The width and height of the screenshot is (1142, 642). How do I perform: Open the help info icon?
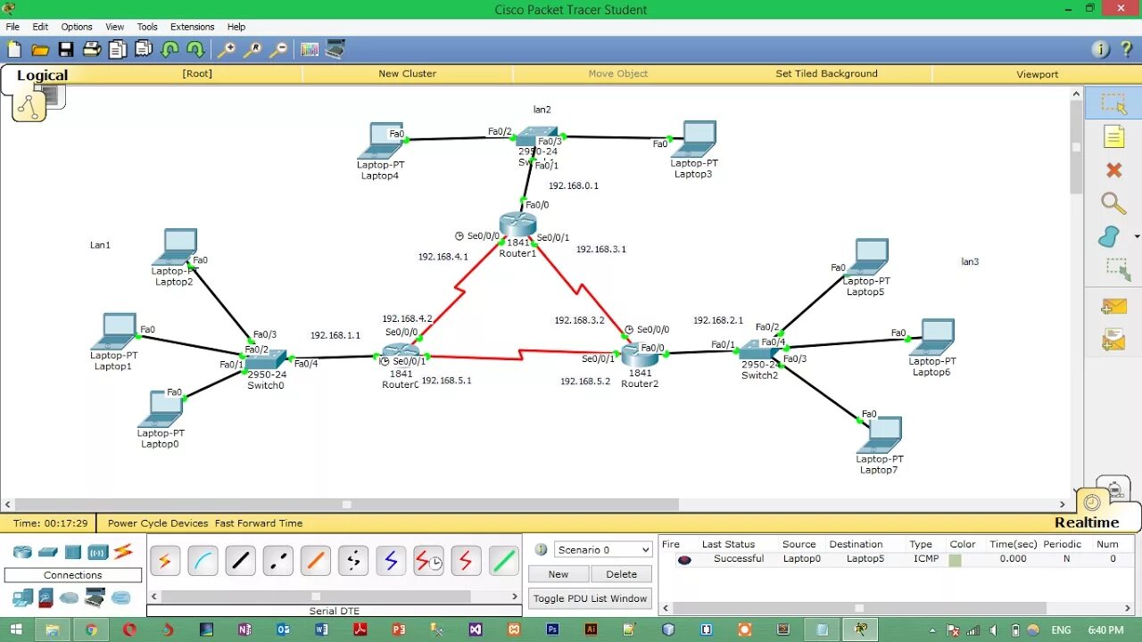click(x=1100, y=50)
